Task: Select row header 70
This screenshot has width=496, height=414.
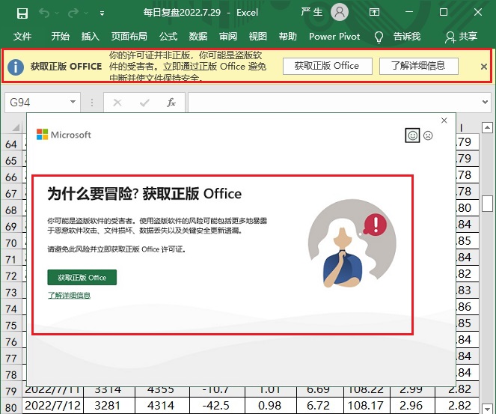Action: pos(11,243)
